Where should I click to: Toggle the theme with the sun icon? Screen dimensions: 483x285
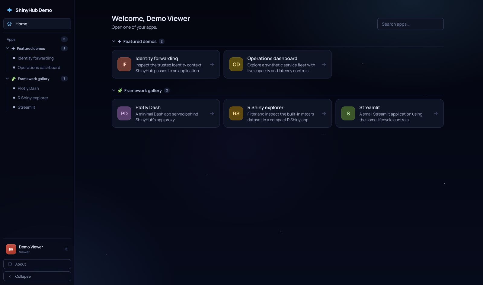66,249
